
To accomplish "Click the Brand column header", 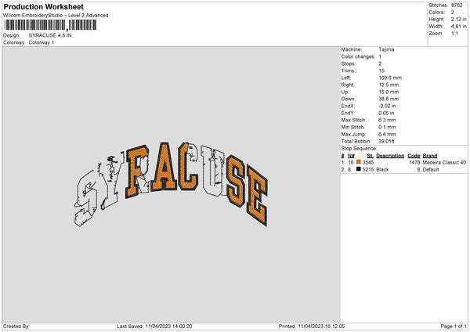I will [430, 156].
